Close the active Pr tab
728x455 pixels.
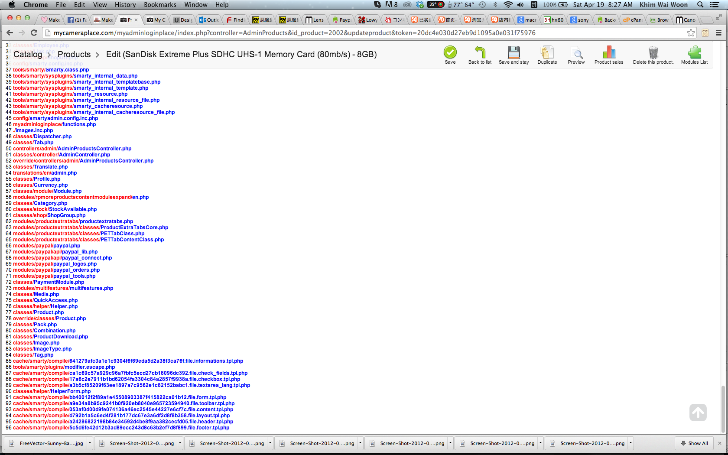pyautogui.click(x=136, y=20)
